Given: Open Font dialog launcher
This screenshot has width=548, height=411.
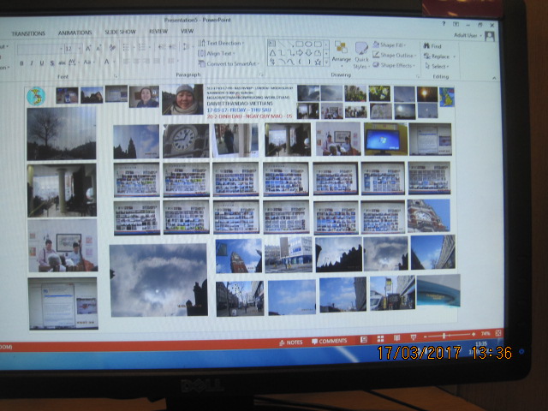Looking at the screenshot, I should tap(116, 76).
